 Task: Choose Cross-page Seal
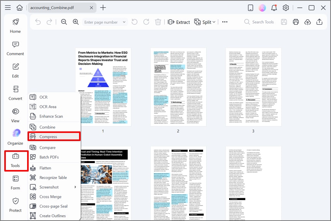click(55, 206)
